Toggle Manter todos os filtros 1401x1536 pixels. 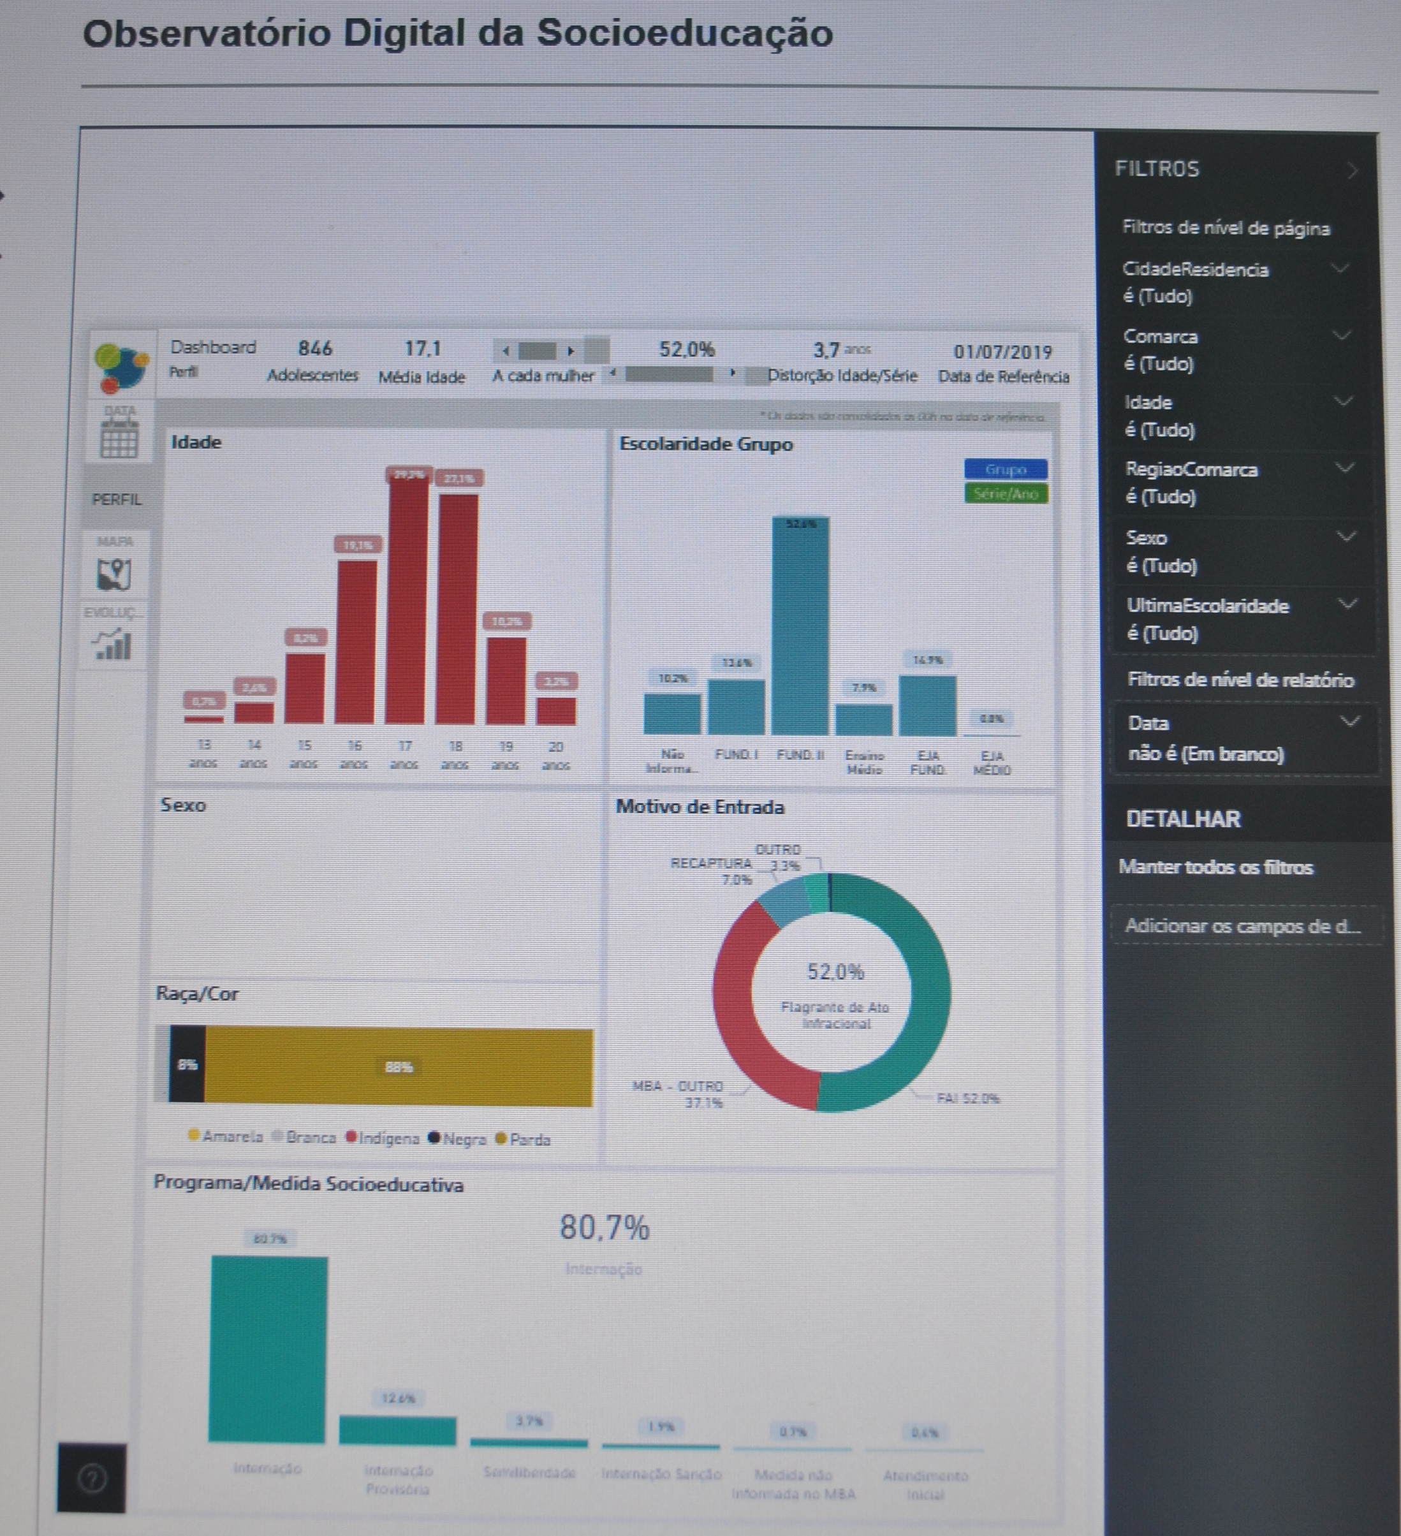point(1215,867)
